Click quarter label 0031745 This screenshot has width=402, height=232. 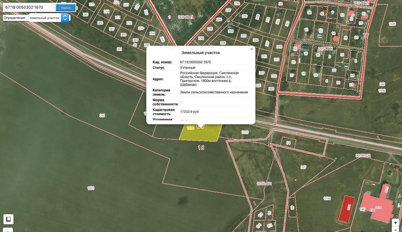tap(185, 17)
